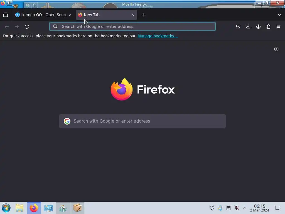Open the system settings taskbar icon
This screenshot has height=214, width=285.
(48, 208)
